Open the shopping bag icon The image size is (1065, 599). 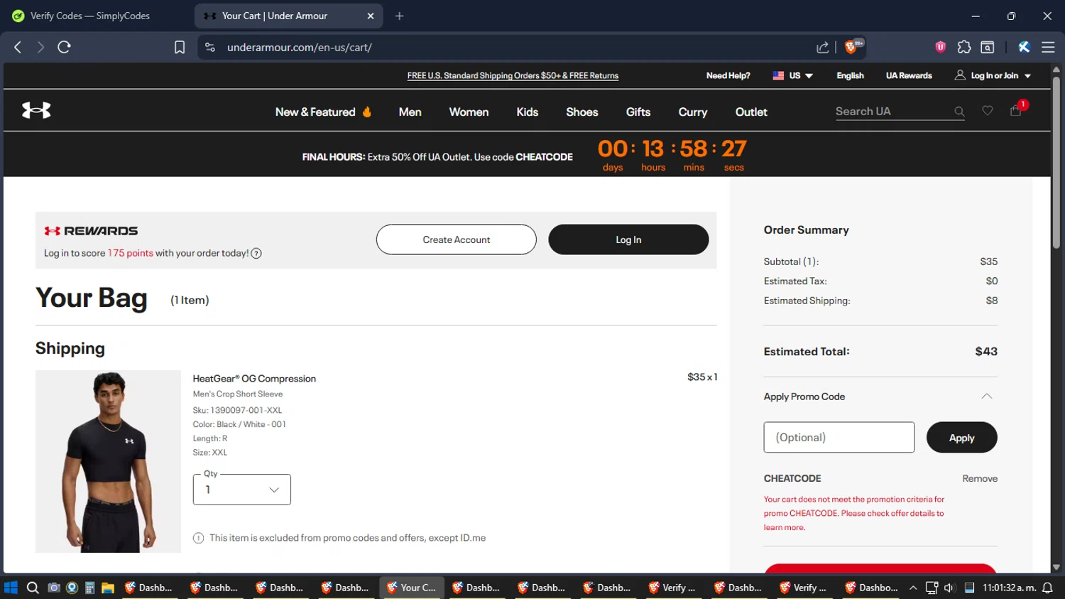click(x=1016, y=110)
